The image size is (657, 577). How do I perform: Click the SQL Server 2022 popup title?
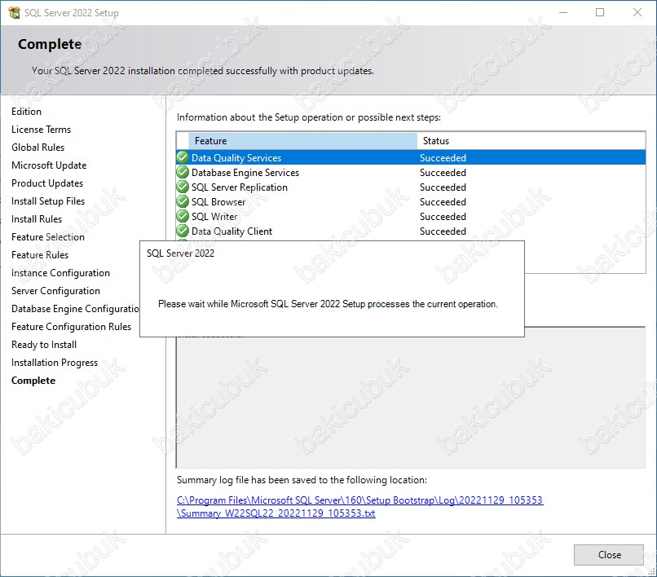181,253
